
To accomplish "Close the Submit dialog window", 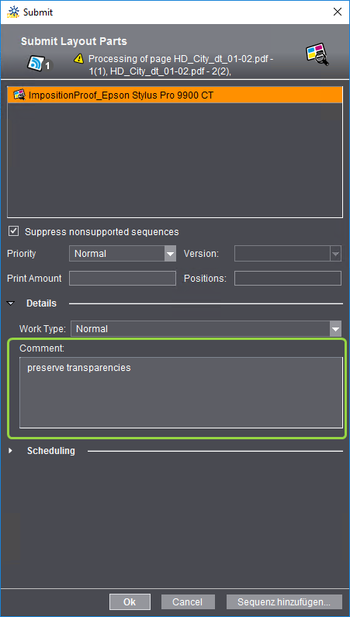I will 337,12.
